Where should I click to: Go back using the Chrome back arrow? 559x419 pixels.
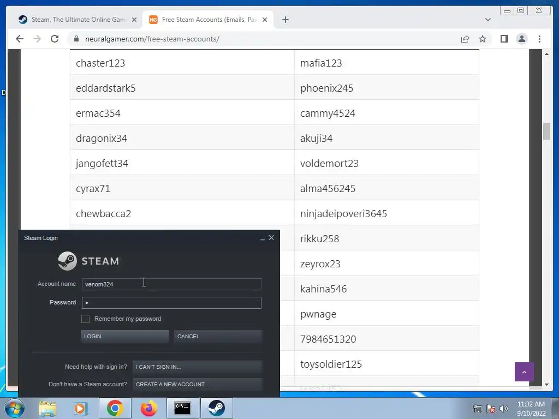(x=20, y=39)
